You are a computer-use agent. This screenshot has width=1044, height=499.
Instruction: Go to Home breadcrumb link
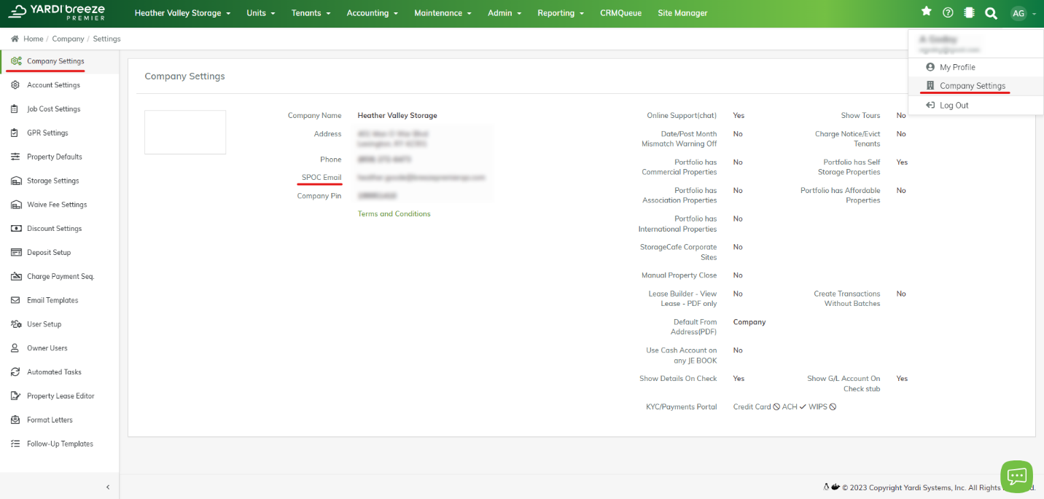[33, 39]
